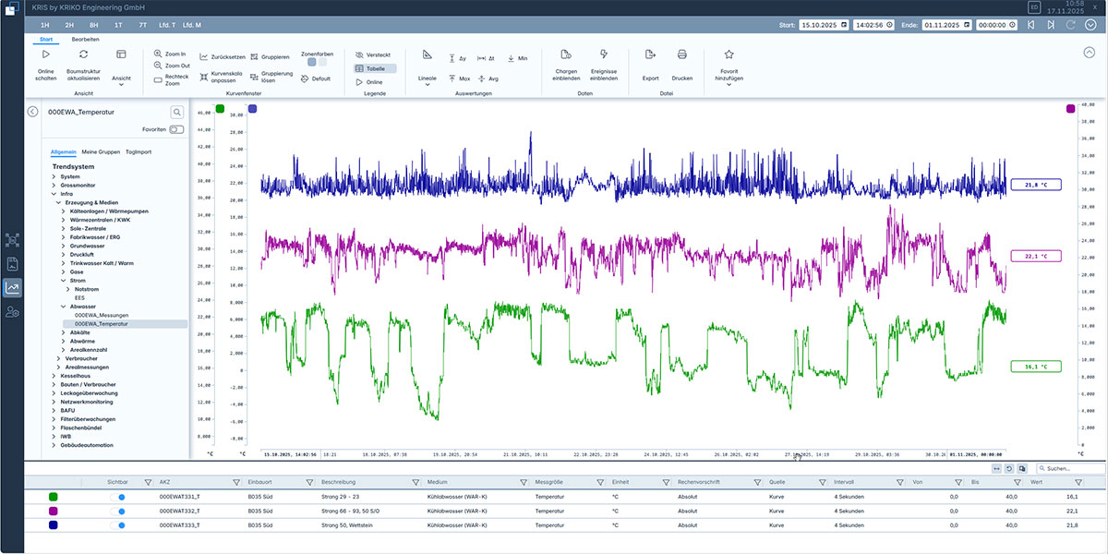Click the Baumstruktur aktualisieren refresh icon

click(83, 55)
